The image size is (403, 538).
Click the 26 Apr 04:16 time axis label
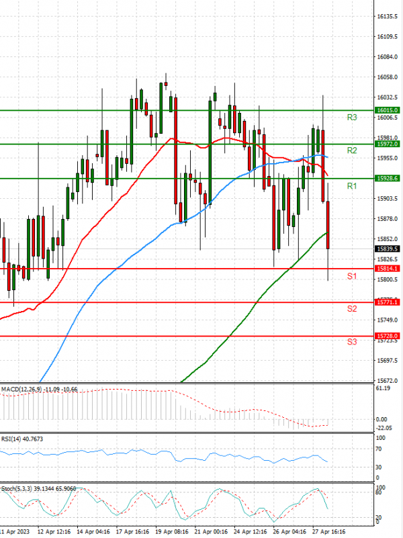point(289,532)
